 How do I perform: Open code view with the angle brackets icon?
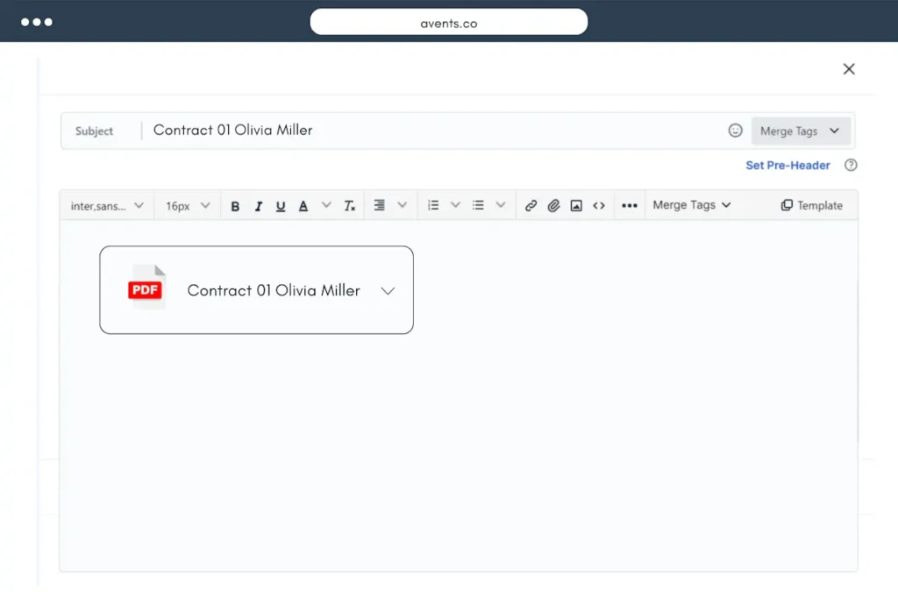599,206
